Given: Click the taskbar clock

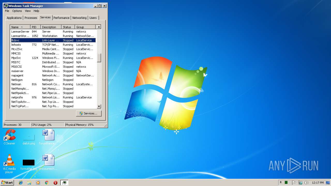Looking at the screenshot, I should coord(318,183).
